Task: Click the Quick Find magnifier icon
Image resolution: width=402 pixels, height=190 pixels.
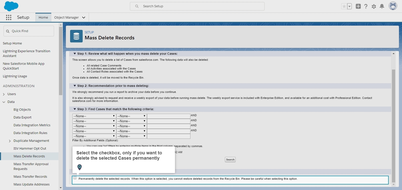Action: (8, 31)
